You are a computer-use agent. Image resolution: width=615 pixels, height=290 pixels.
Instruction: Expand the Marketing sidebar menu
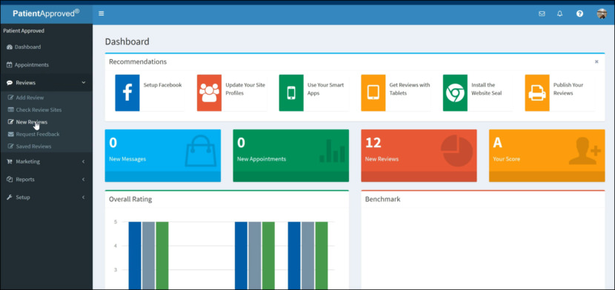pyautogui.click(x=46, y=161)
